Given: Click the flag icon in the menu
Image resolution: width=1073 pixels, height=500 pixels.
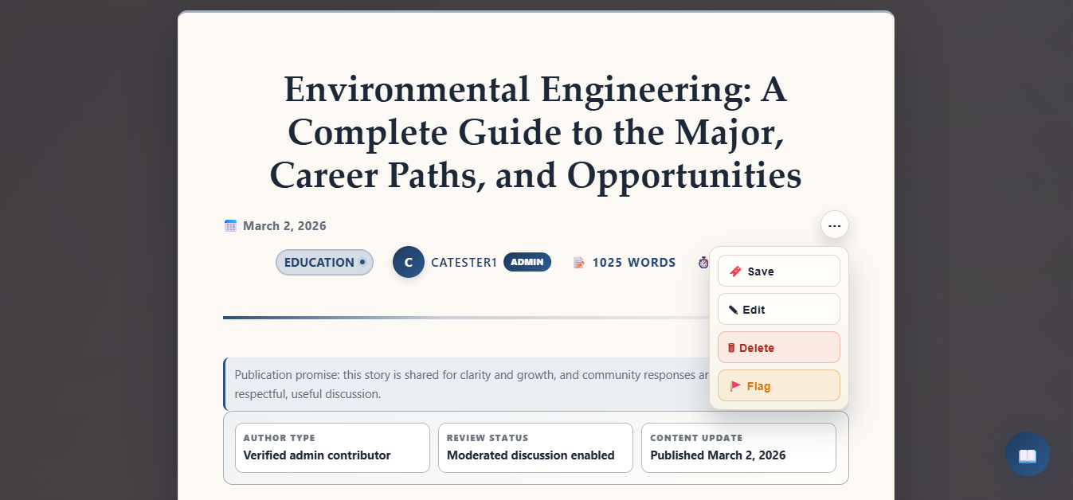Looking at the screenshot, I should [735, 386].
